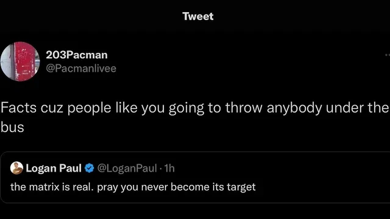Open the "1h" timestamp link
390x219 pixels.
tap(169, 168)
